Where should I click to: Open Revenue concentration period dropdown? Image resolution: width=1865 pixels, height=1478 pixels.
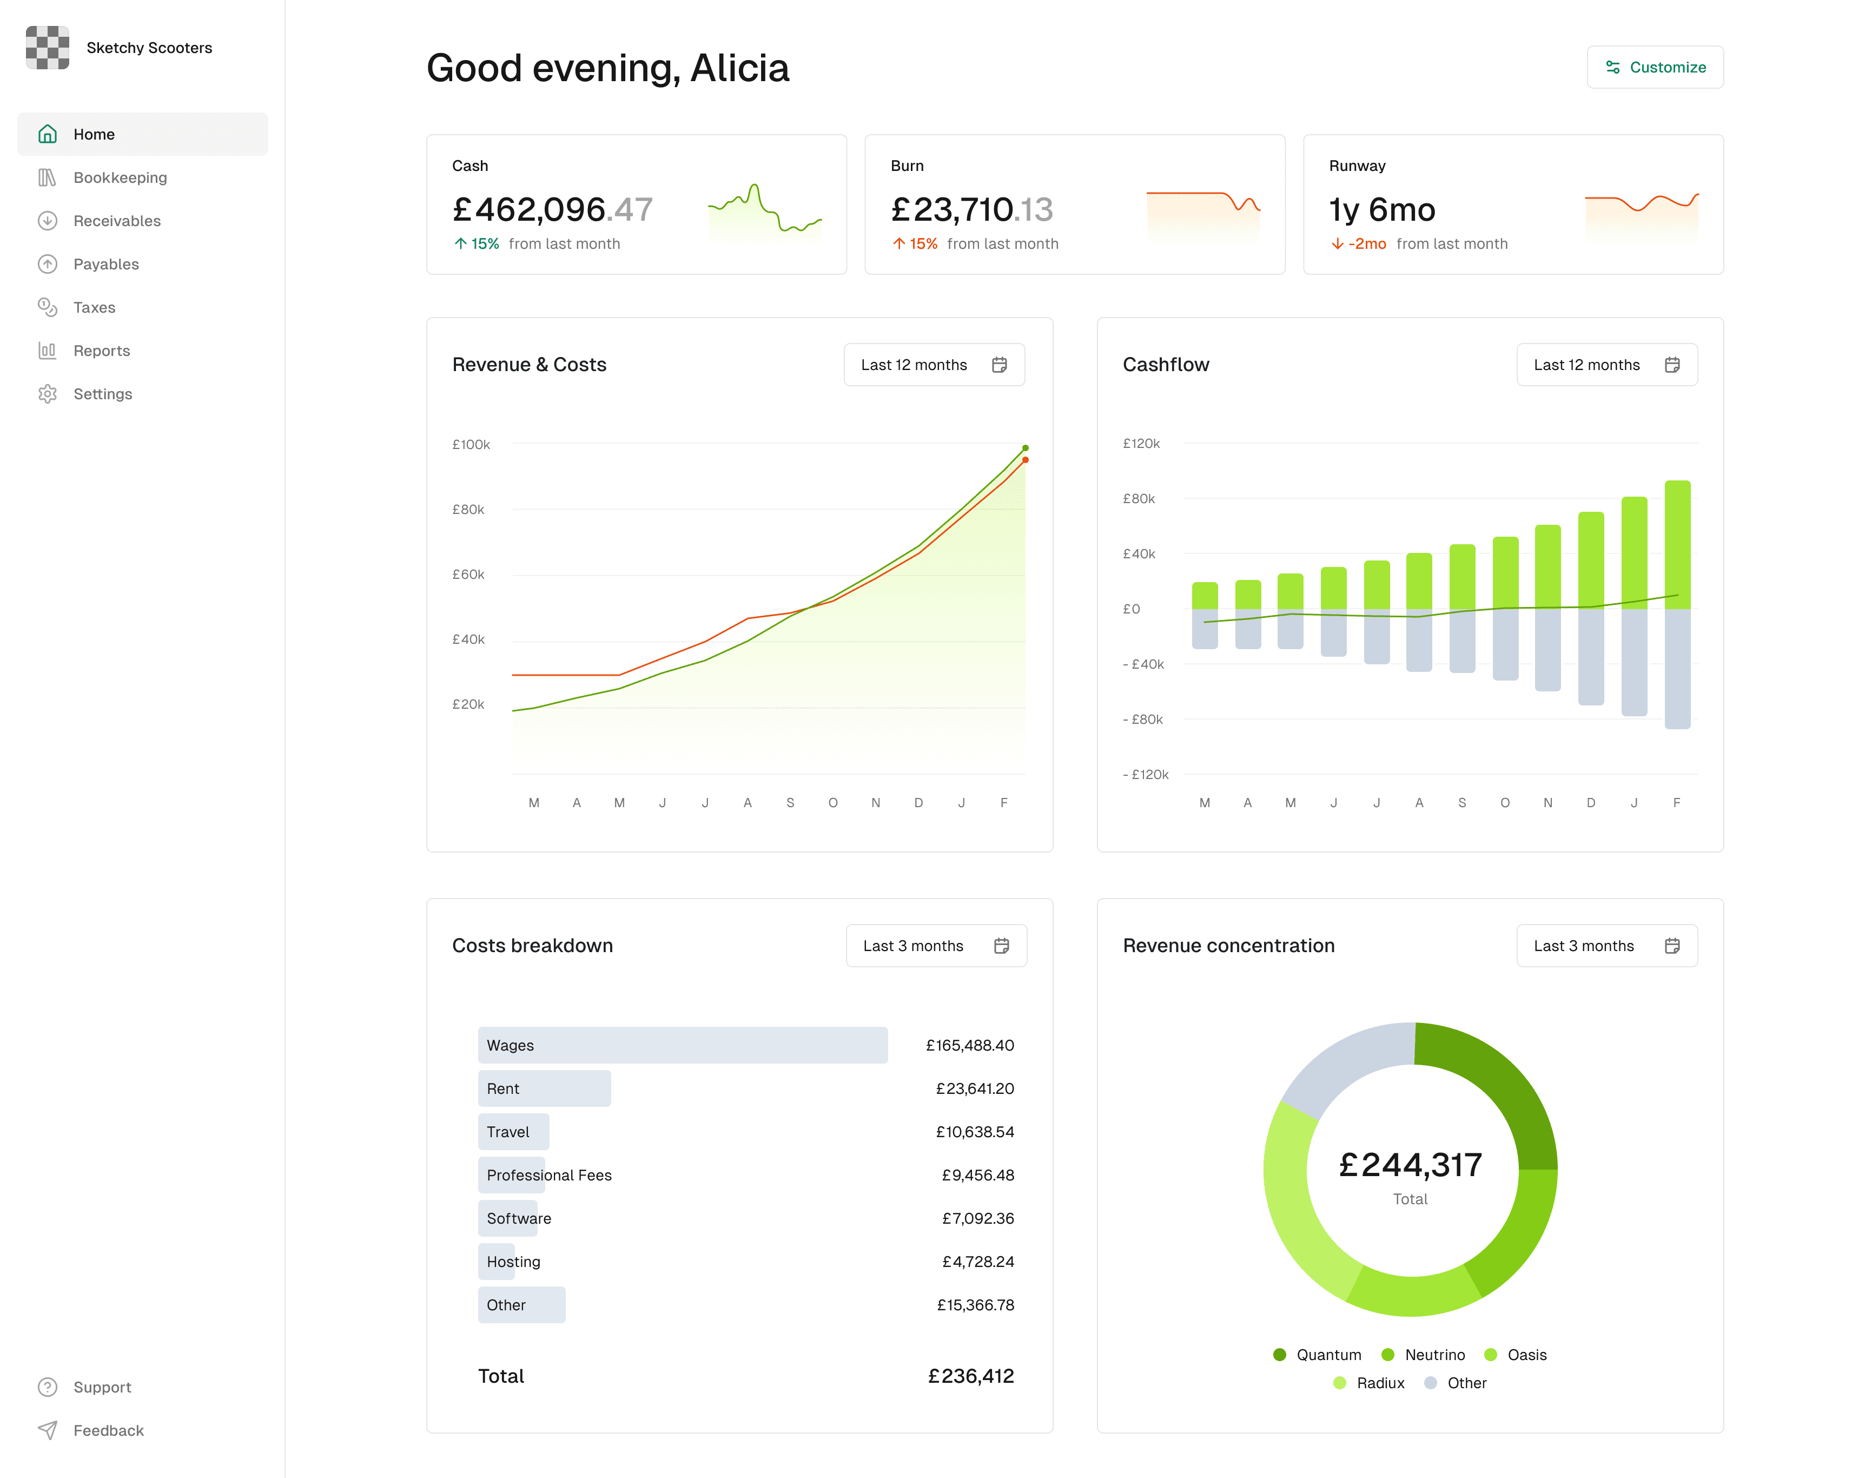(x=1606, y=946)
